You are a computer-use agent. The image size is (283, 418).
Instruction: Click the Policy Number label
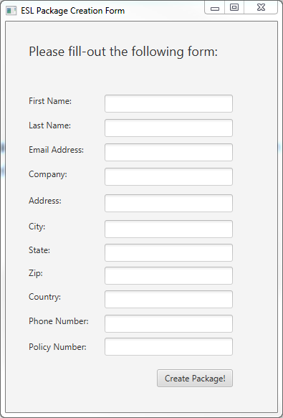[x=57, y=347]
